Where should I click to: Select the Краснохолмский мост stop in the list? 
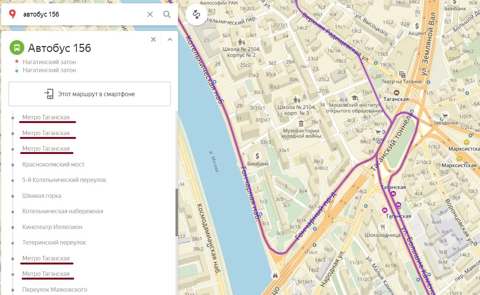point(53,164)
